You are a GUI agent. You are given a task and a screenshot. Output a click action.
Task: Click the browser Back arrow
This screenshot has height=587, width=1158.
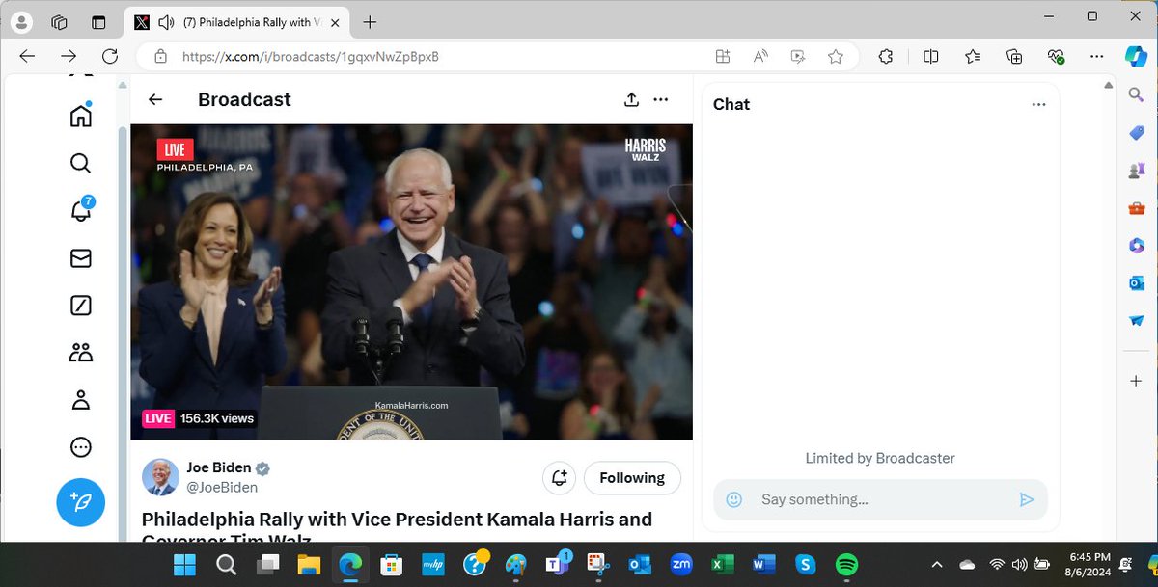[27, 56]
